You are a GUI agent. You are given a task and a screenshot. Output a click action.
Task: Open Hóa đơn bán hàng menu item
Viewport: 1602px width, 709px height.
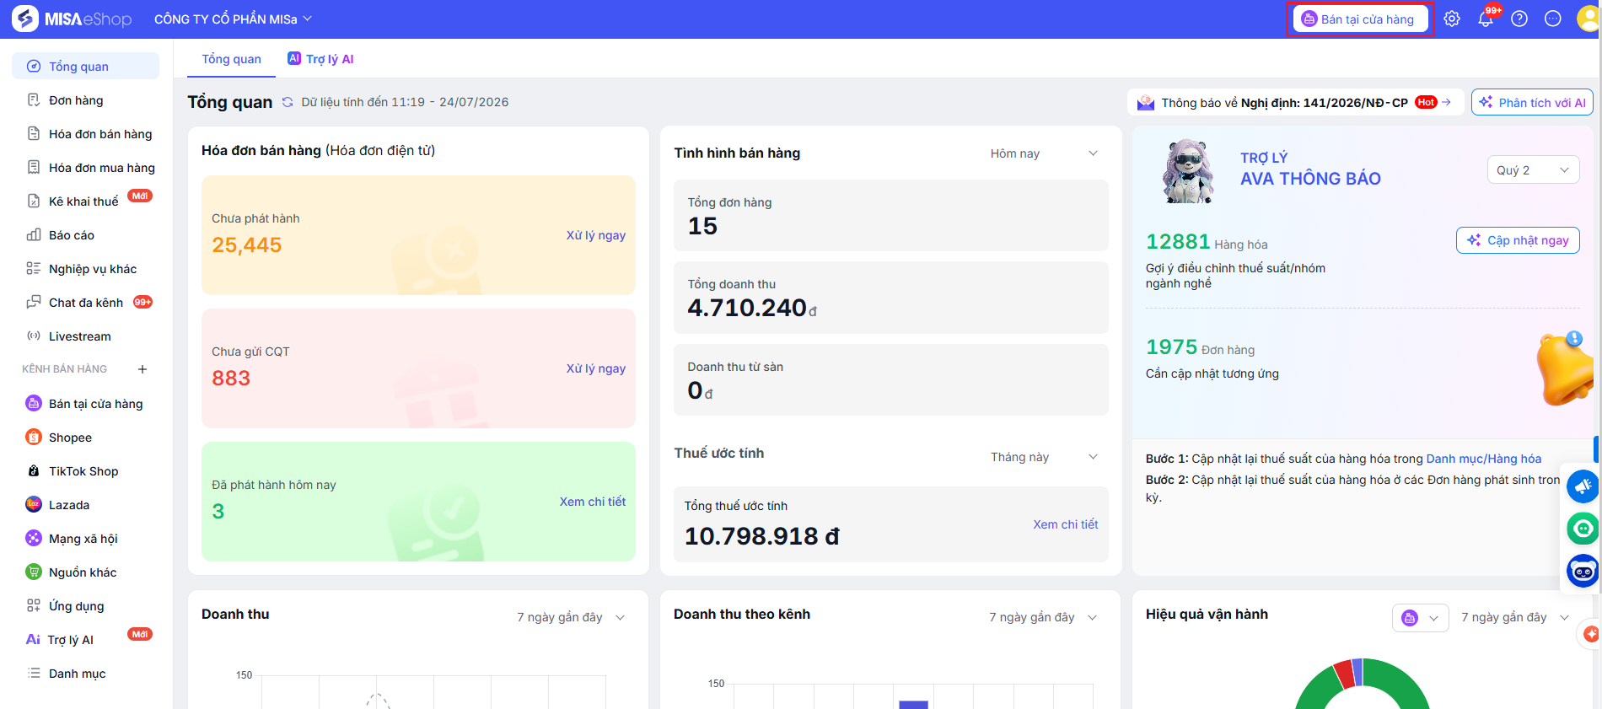pos(85,134)
